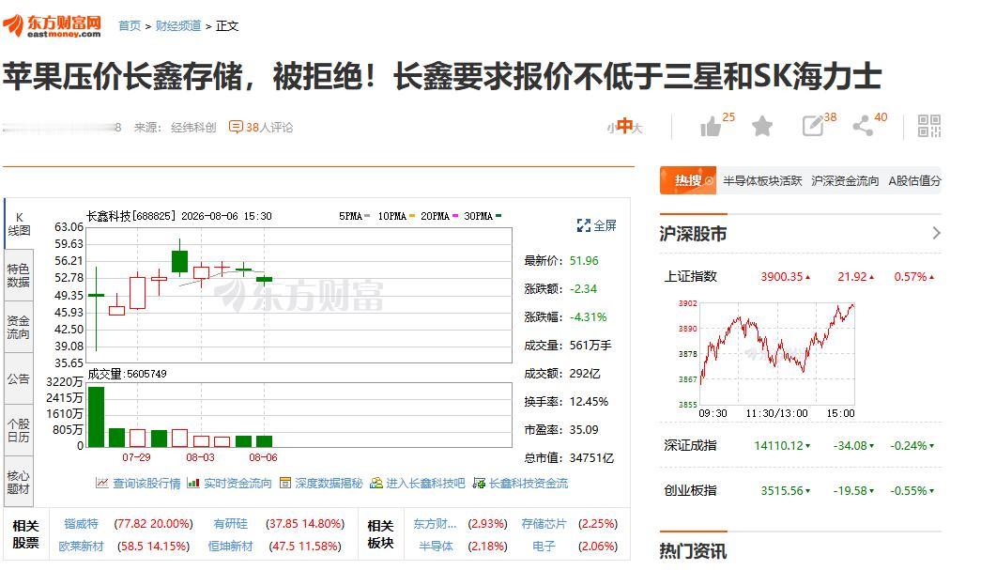Open related stock 锴威特

click(x=82, y=524)
